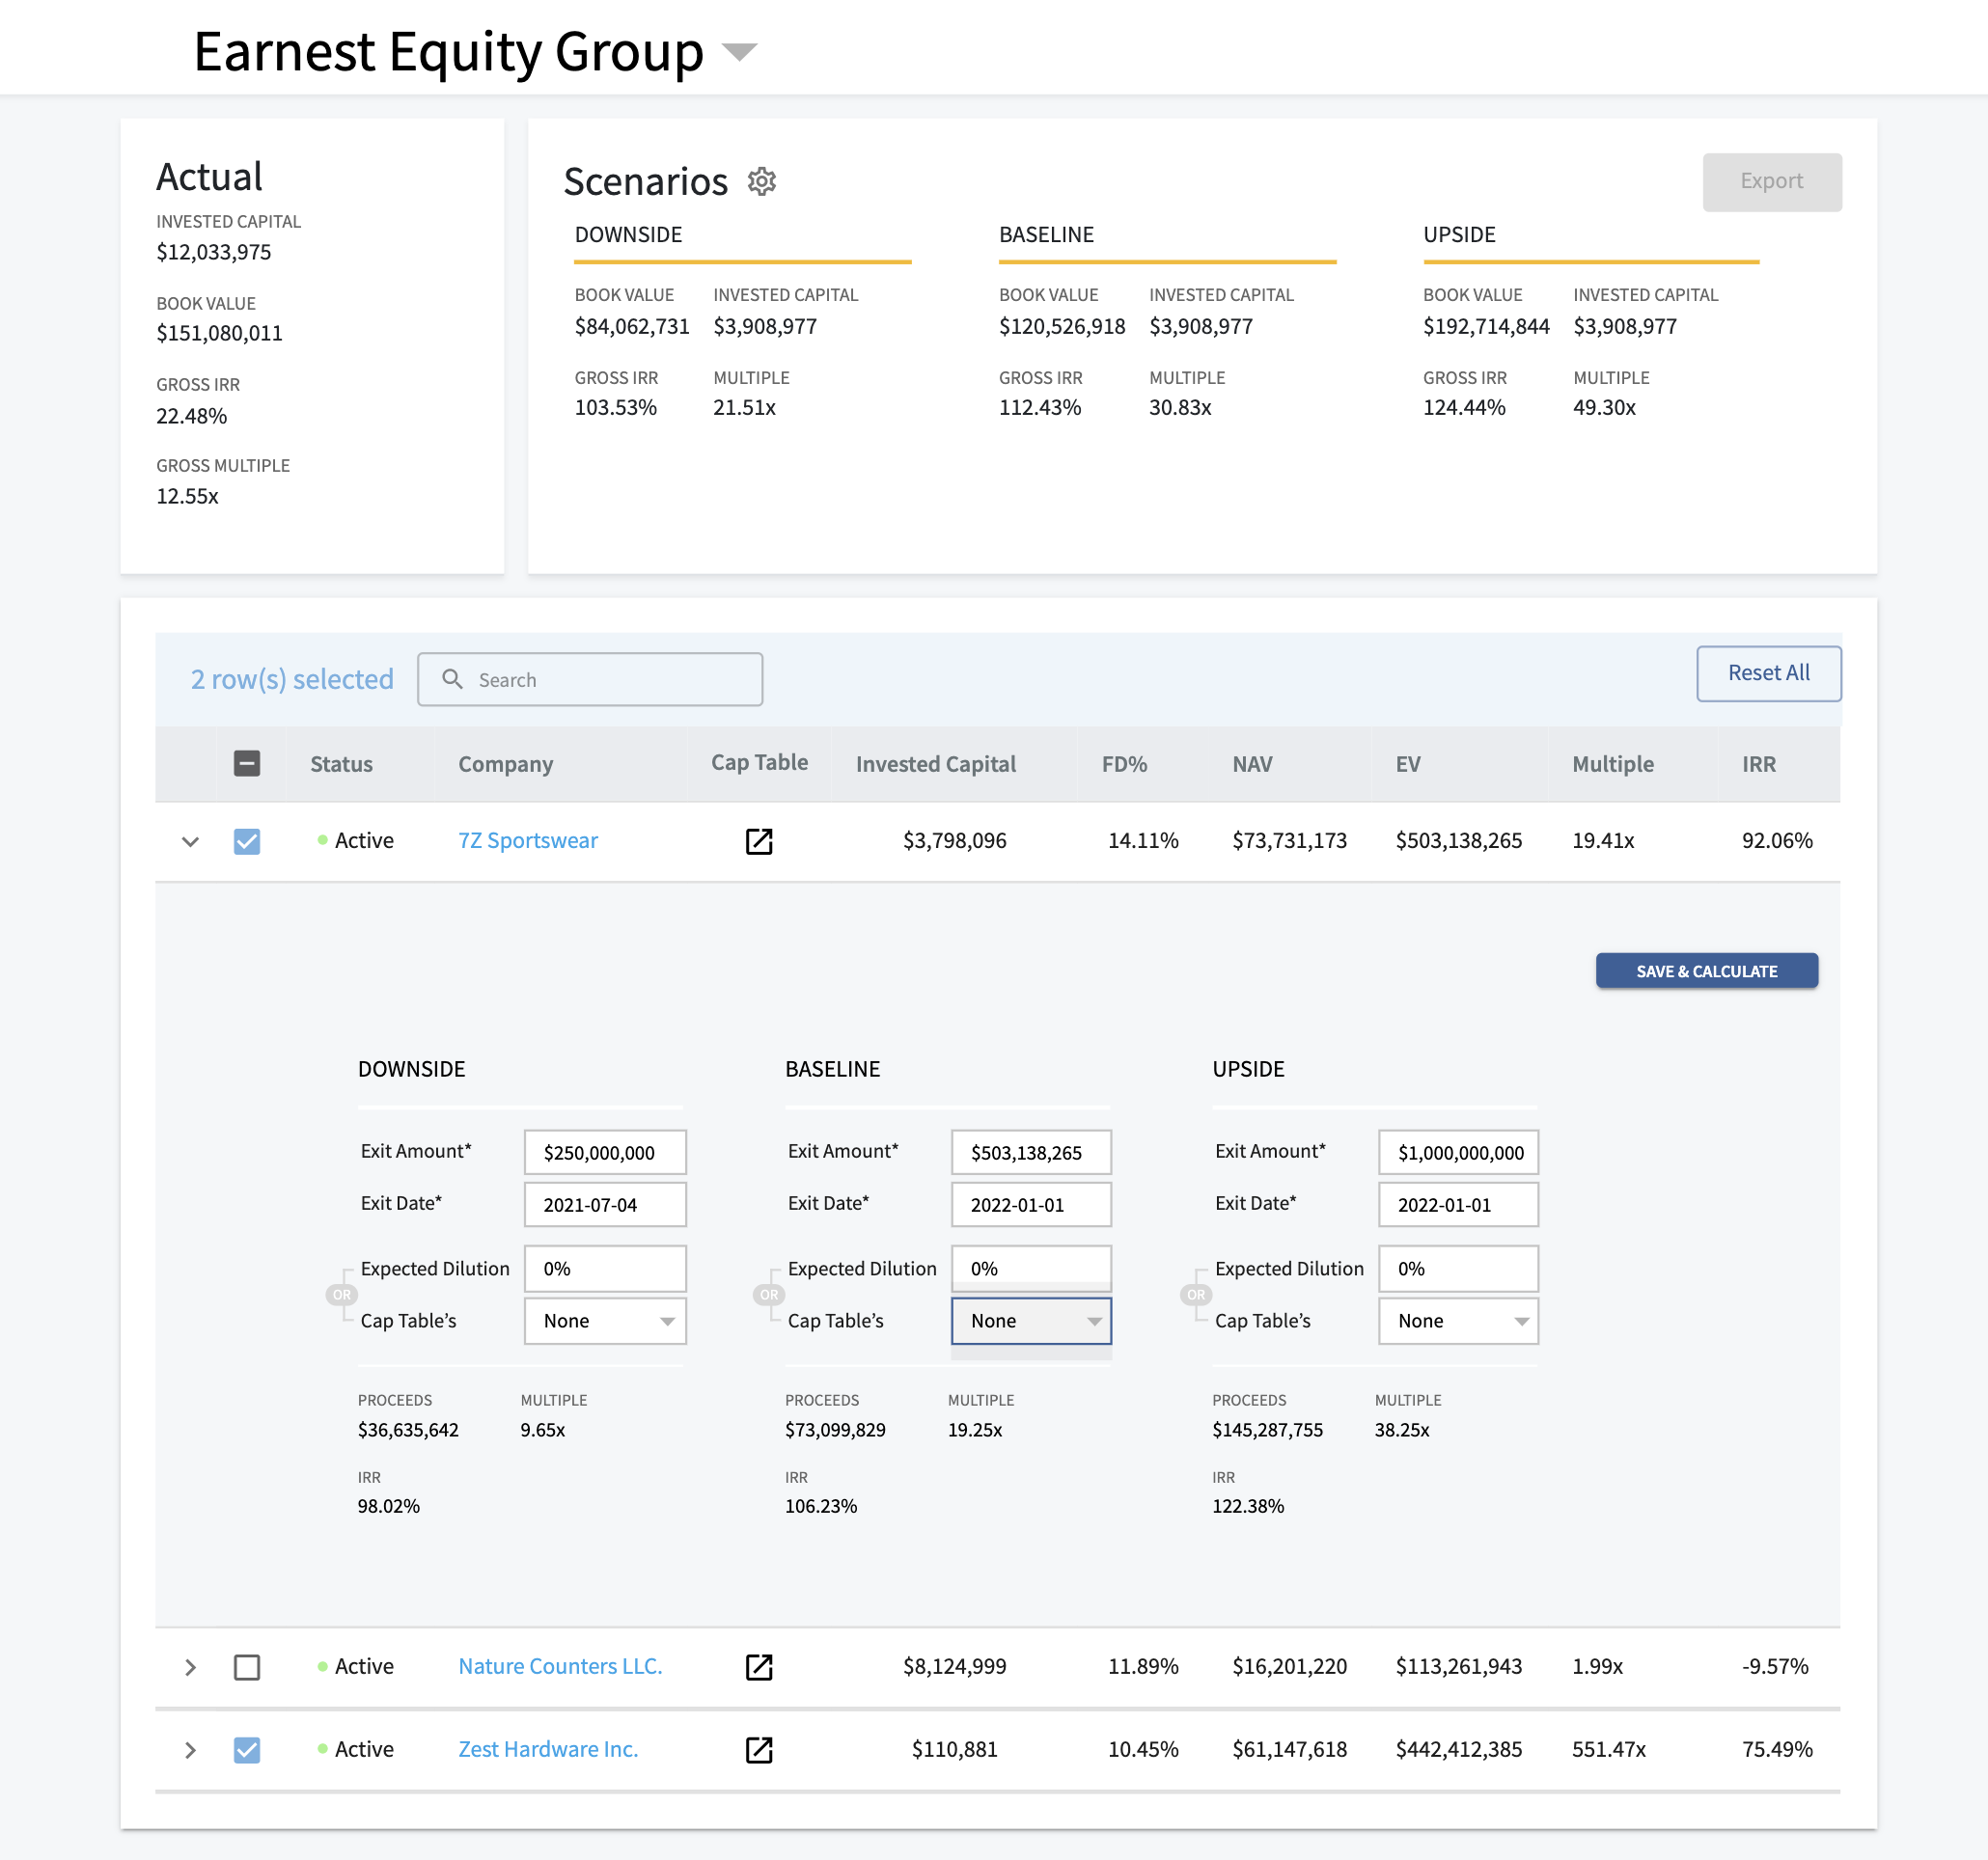The image size is (1988, 1860).
Task: Click the $503,138,265 EV for 7Z Sportswear
Action: click(x=1459, y=841)
